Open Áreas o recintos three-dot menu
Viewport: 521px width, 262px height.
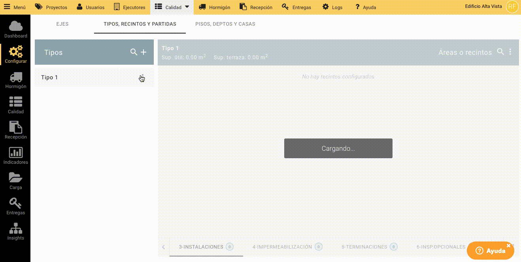510,52
